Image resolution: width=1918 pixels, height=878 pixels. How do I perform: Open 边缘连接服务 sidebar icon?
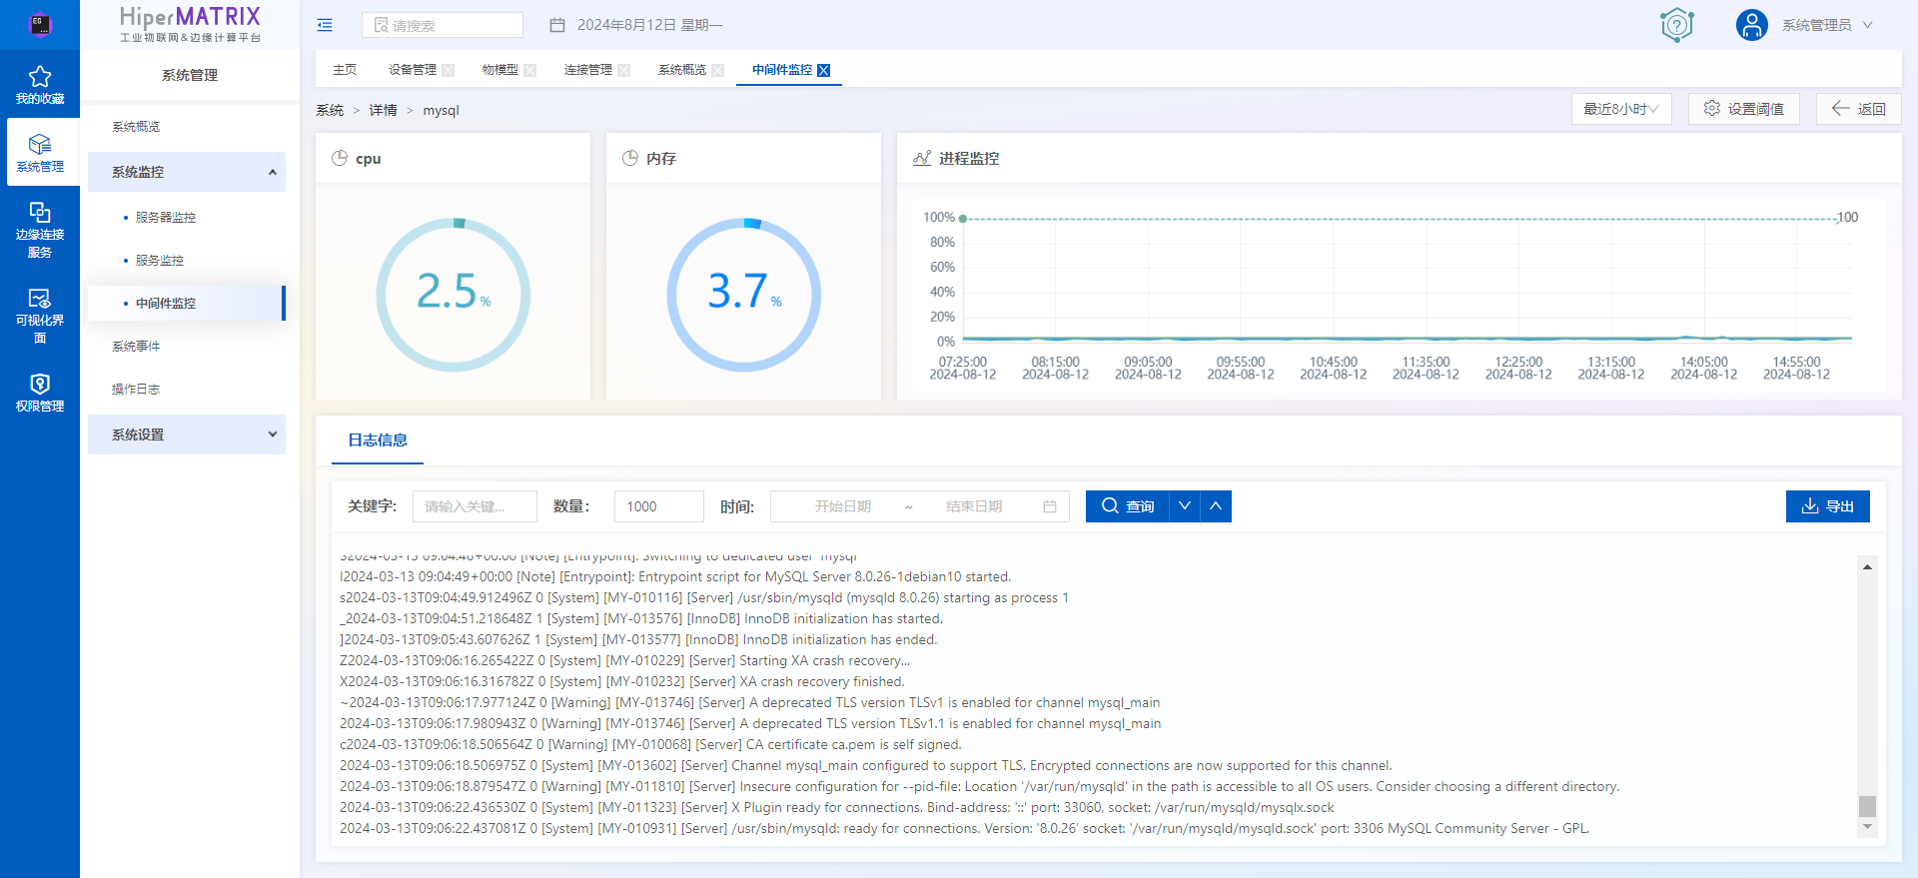point(40,212)
